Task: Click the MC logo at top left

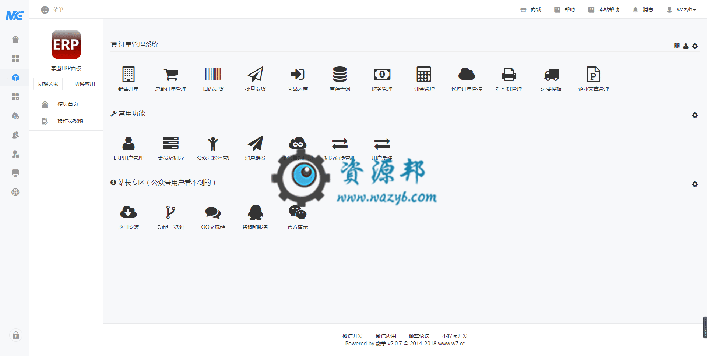Action: tap(15, 15)
